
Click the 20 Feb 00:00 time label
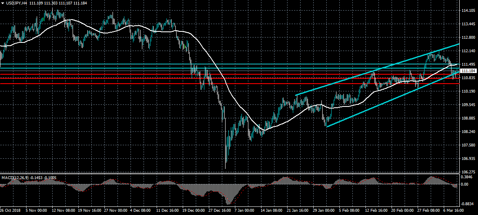(x=403, y=211)
